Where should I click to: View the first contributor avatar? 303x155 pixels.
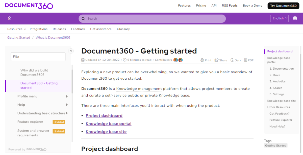tap(176, 60)
